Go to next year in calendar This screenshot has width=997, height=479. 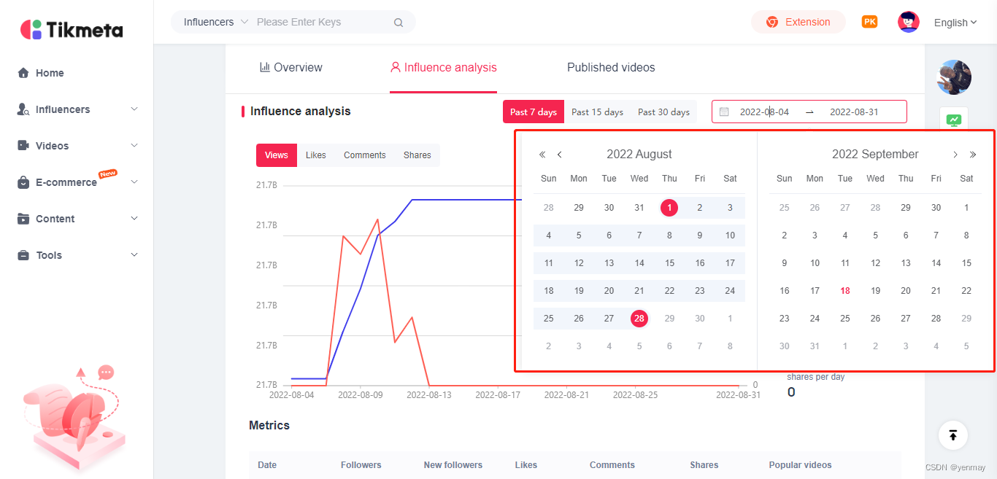(973, 155)
